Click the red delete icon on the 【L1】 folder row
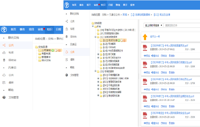The image size is (200, 127). pos(124,40)
